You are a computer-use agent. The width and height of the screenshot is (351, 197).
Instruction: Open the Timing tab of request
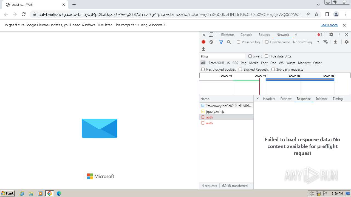pos(338,99)
